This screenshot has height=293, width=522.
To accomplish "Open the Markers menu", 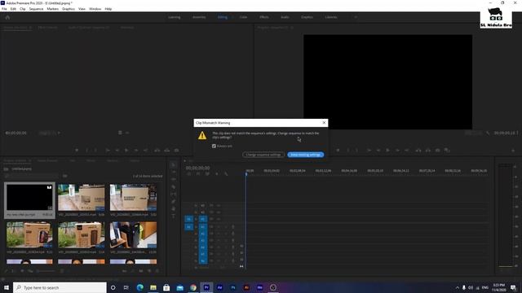I will (52, 9).
